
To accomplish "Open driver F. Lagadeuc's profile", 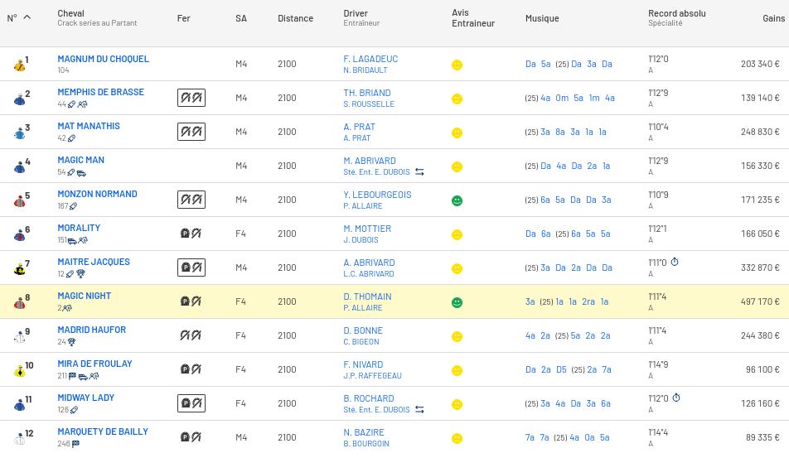I will click(370, 59).
